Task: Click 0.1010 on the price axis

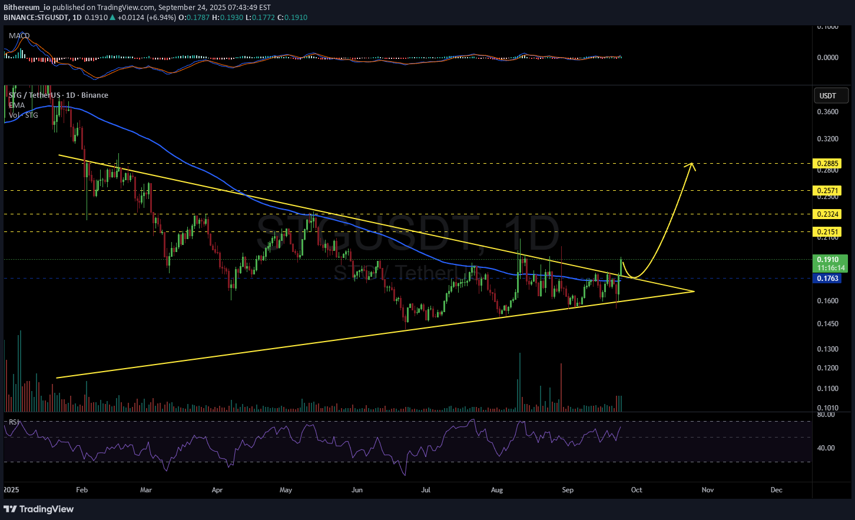Action: [x=828, y=408]
